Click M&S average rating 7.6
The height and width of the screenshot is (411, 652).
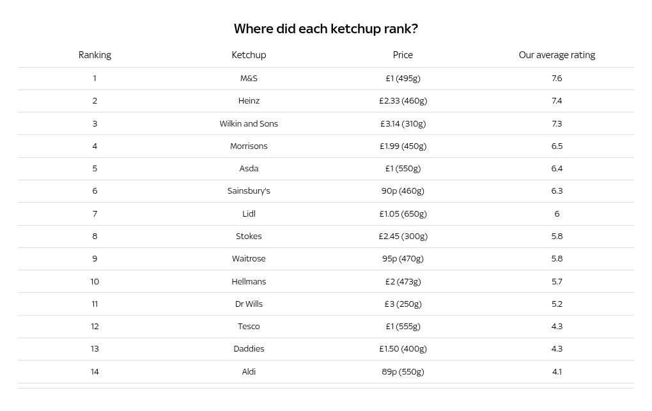point(557,78)
